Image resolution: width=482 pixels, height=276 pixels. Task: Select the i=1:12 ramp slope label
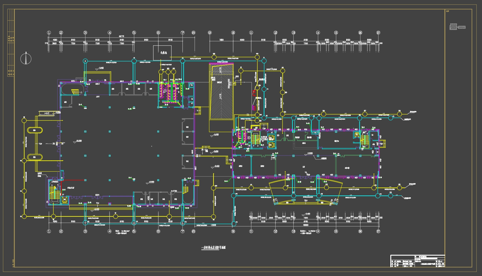click(x=47, y=113)
